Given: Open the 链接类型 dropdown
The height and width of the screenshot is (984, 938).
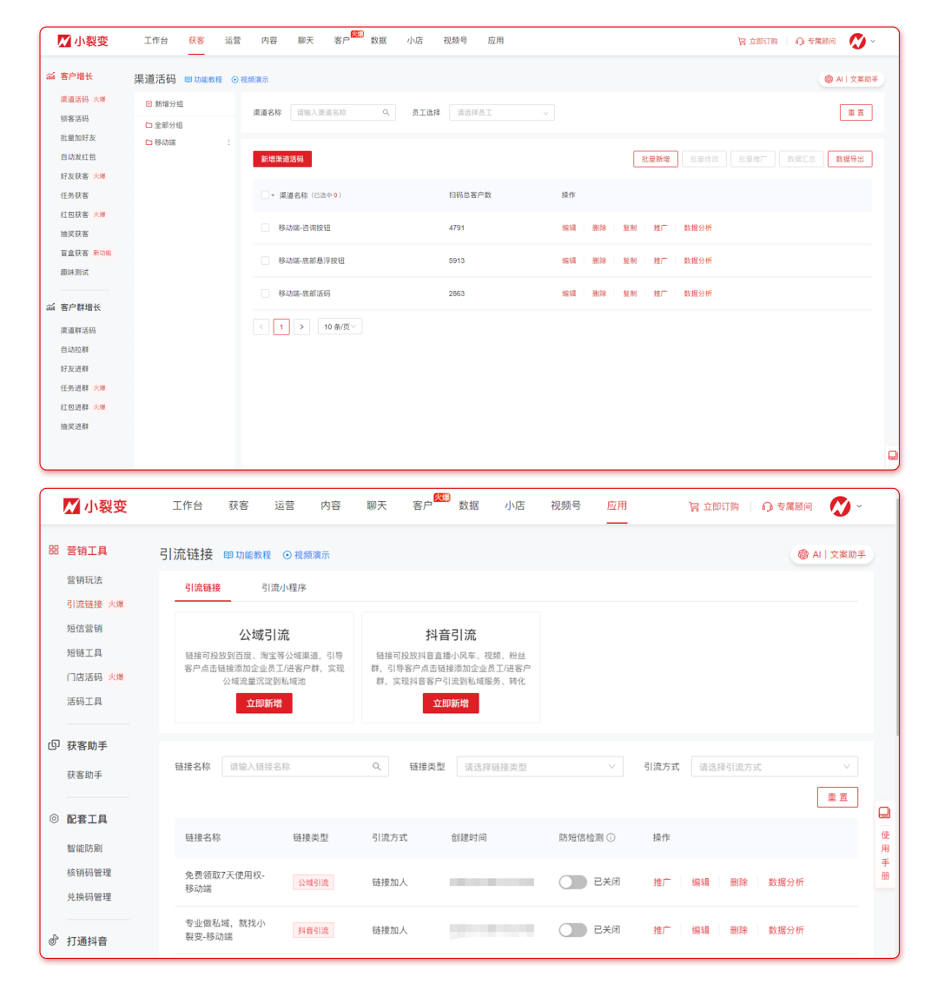Looking at the screenshot, I should (539, 767).
